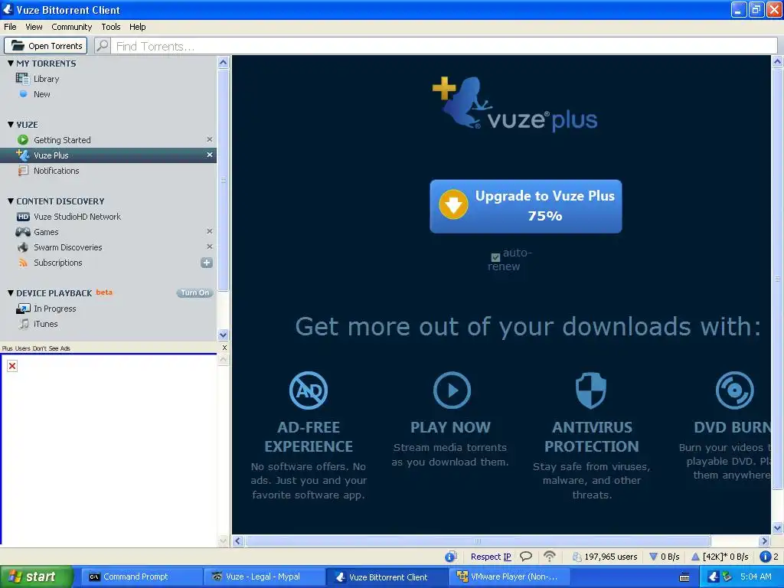
Task: Click the download speed 0 B/s indicator
Action: pos(665,557)
